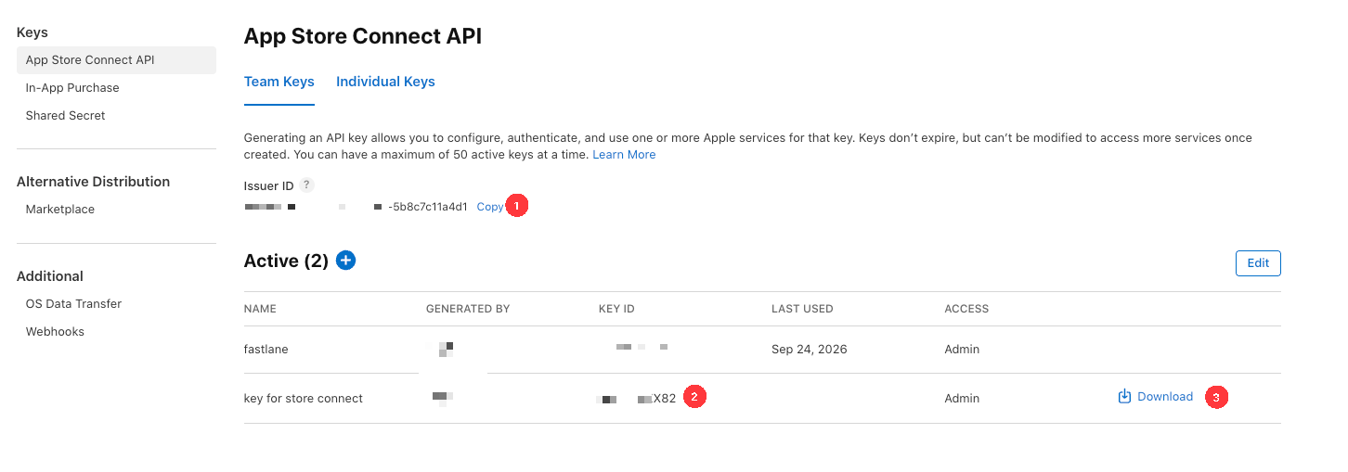The image size is (1348, 472).
Task: Click the Issuer ID value ending 5b8c7c11a4d1
Action: pyautogui.click(x=356, y=207)
